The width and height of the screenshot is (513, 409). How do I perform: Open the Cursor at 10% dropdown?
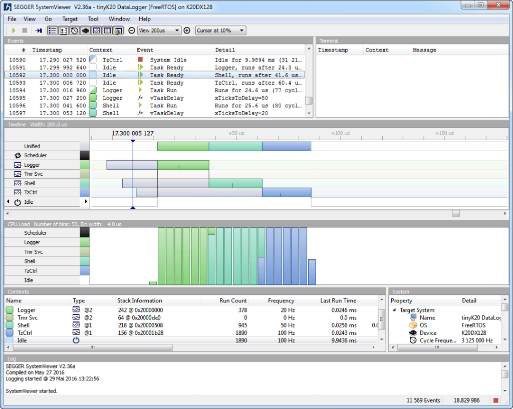(x=220, y=31)
